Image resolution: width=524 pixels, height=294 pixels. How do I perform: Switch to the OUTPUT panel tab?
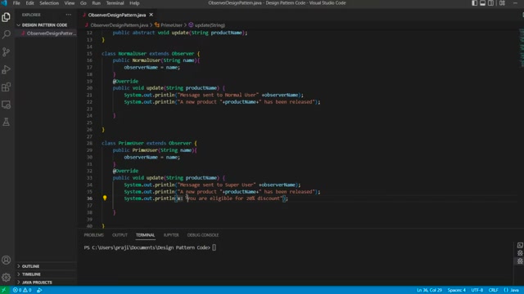[x=120, y=235]
